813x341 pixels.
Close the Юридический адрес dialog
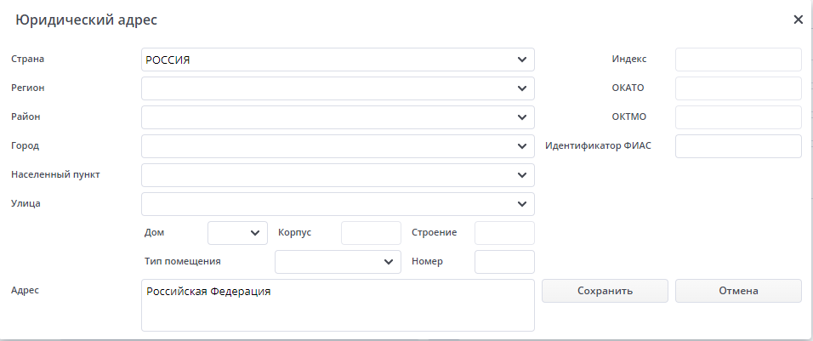tap(798, 20)
